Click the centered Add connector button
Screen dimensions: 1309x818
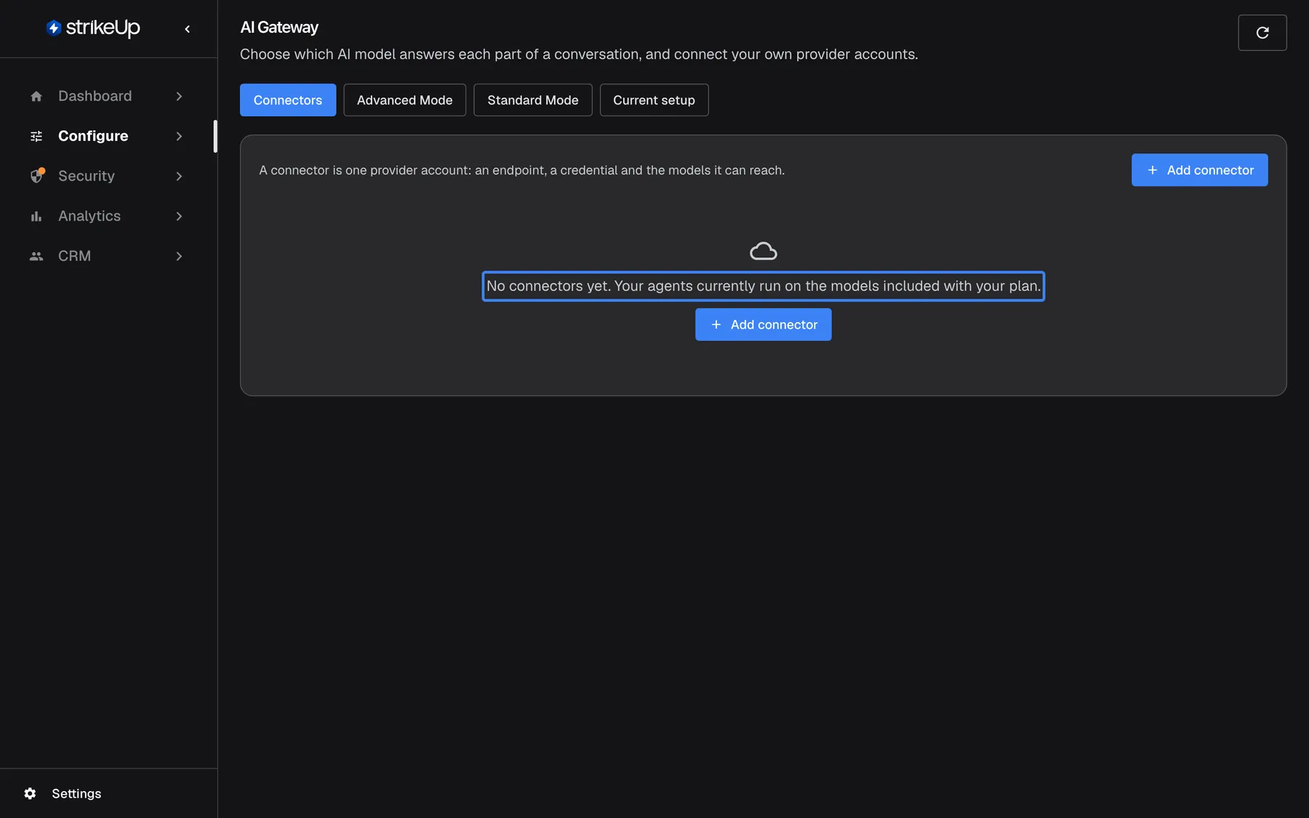pyautogui.click(x=764, y=324)
